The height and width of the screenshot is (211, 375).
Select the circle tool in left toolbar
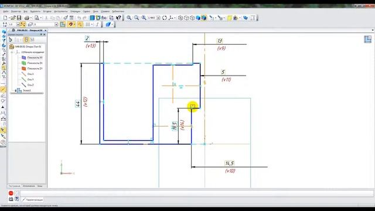3,101
